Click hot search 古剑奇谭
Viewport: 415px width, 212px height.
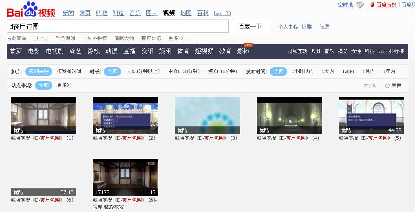click(x=17, y=38)
